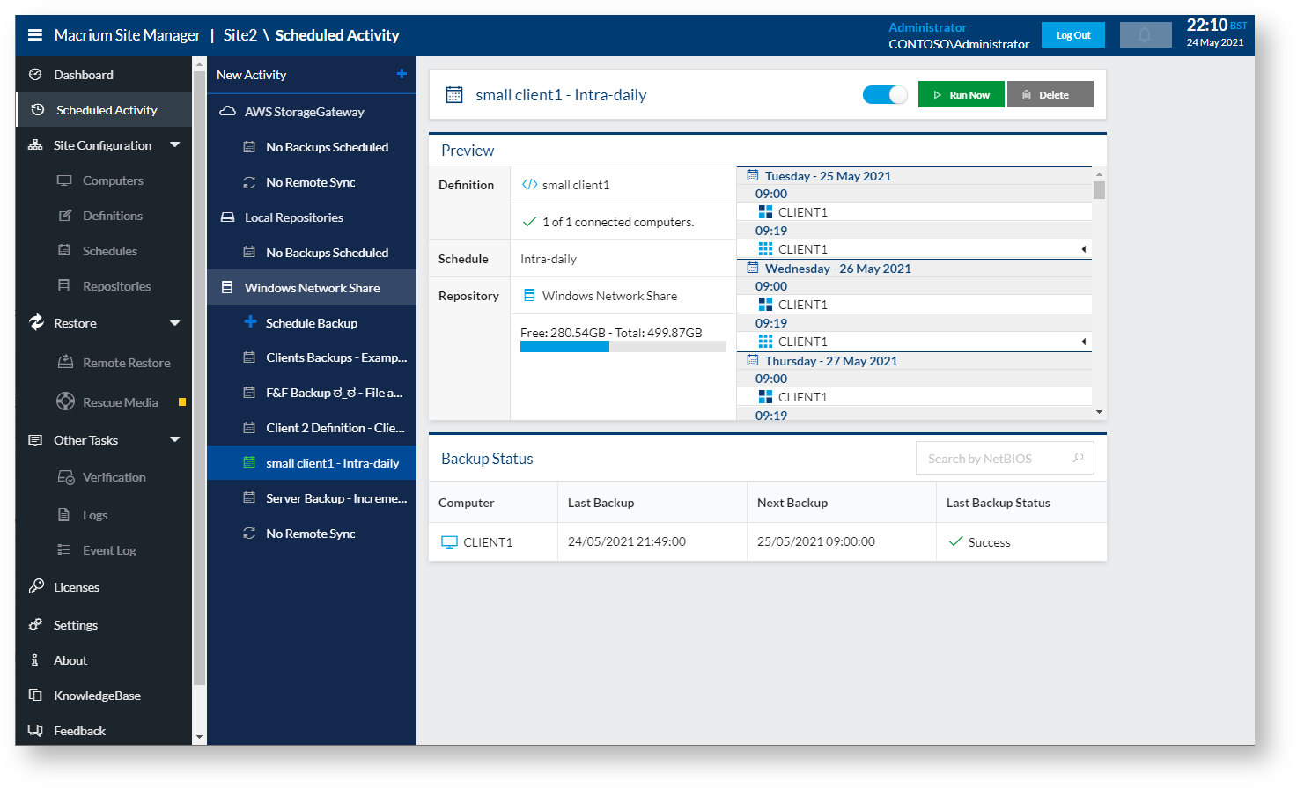The width and height of the screenshot is (1297, 788).
Task: Click the Restore arrows icon
Action: coord(36,322)
